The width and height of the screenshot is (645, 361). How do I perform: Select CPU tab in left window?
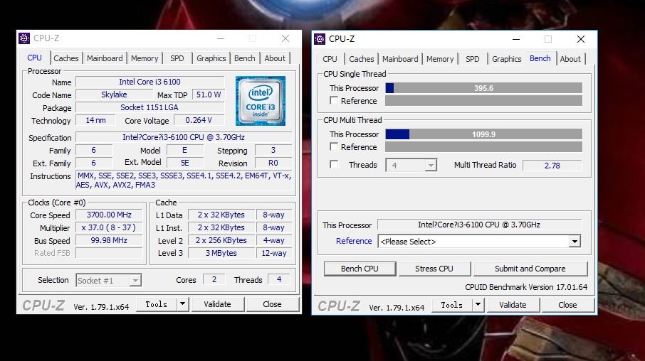[34, 58]
